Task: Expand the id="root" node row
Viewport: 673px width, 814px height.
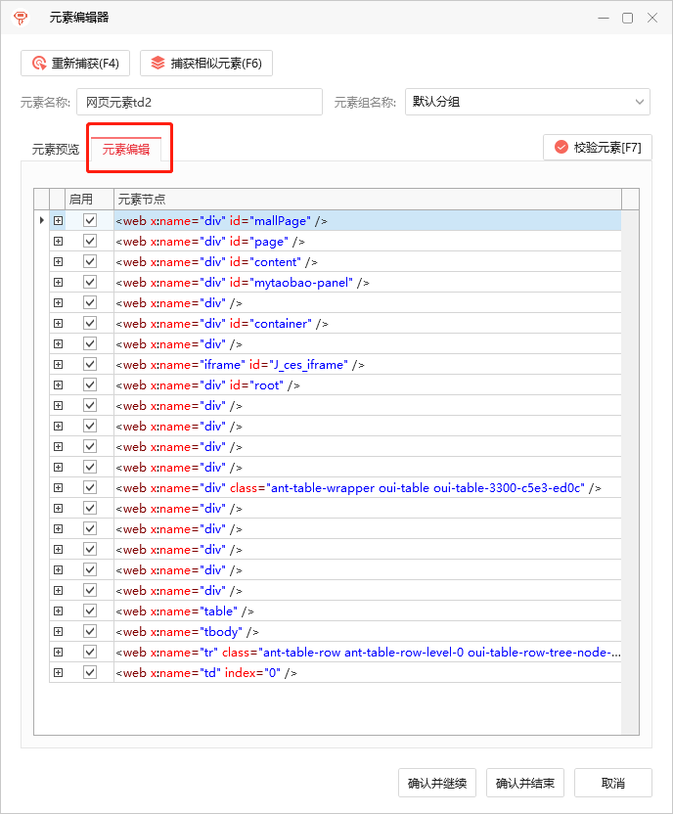Action: (x=58, y=385)
